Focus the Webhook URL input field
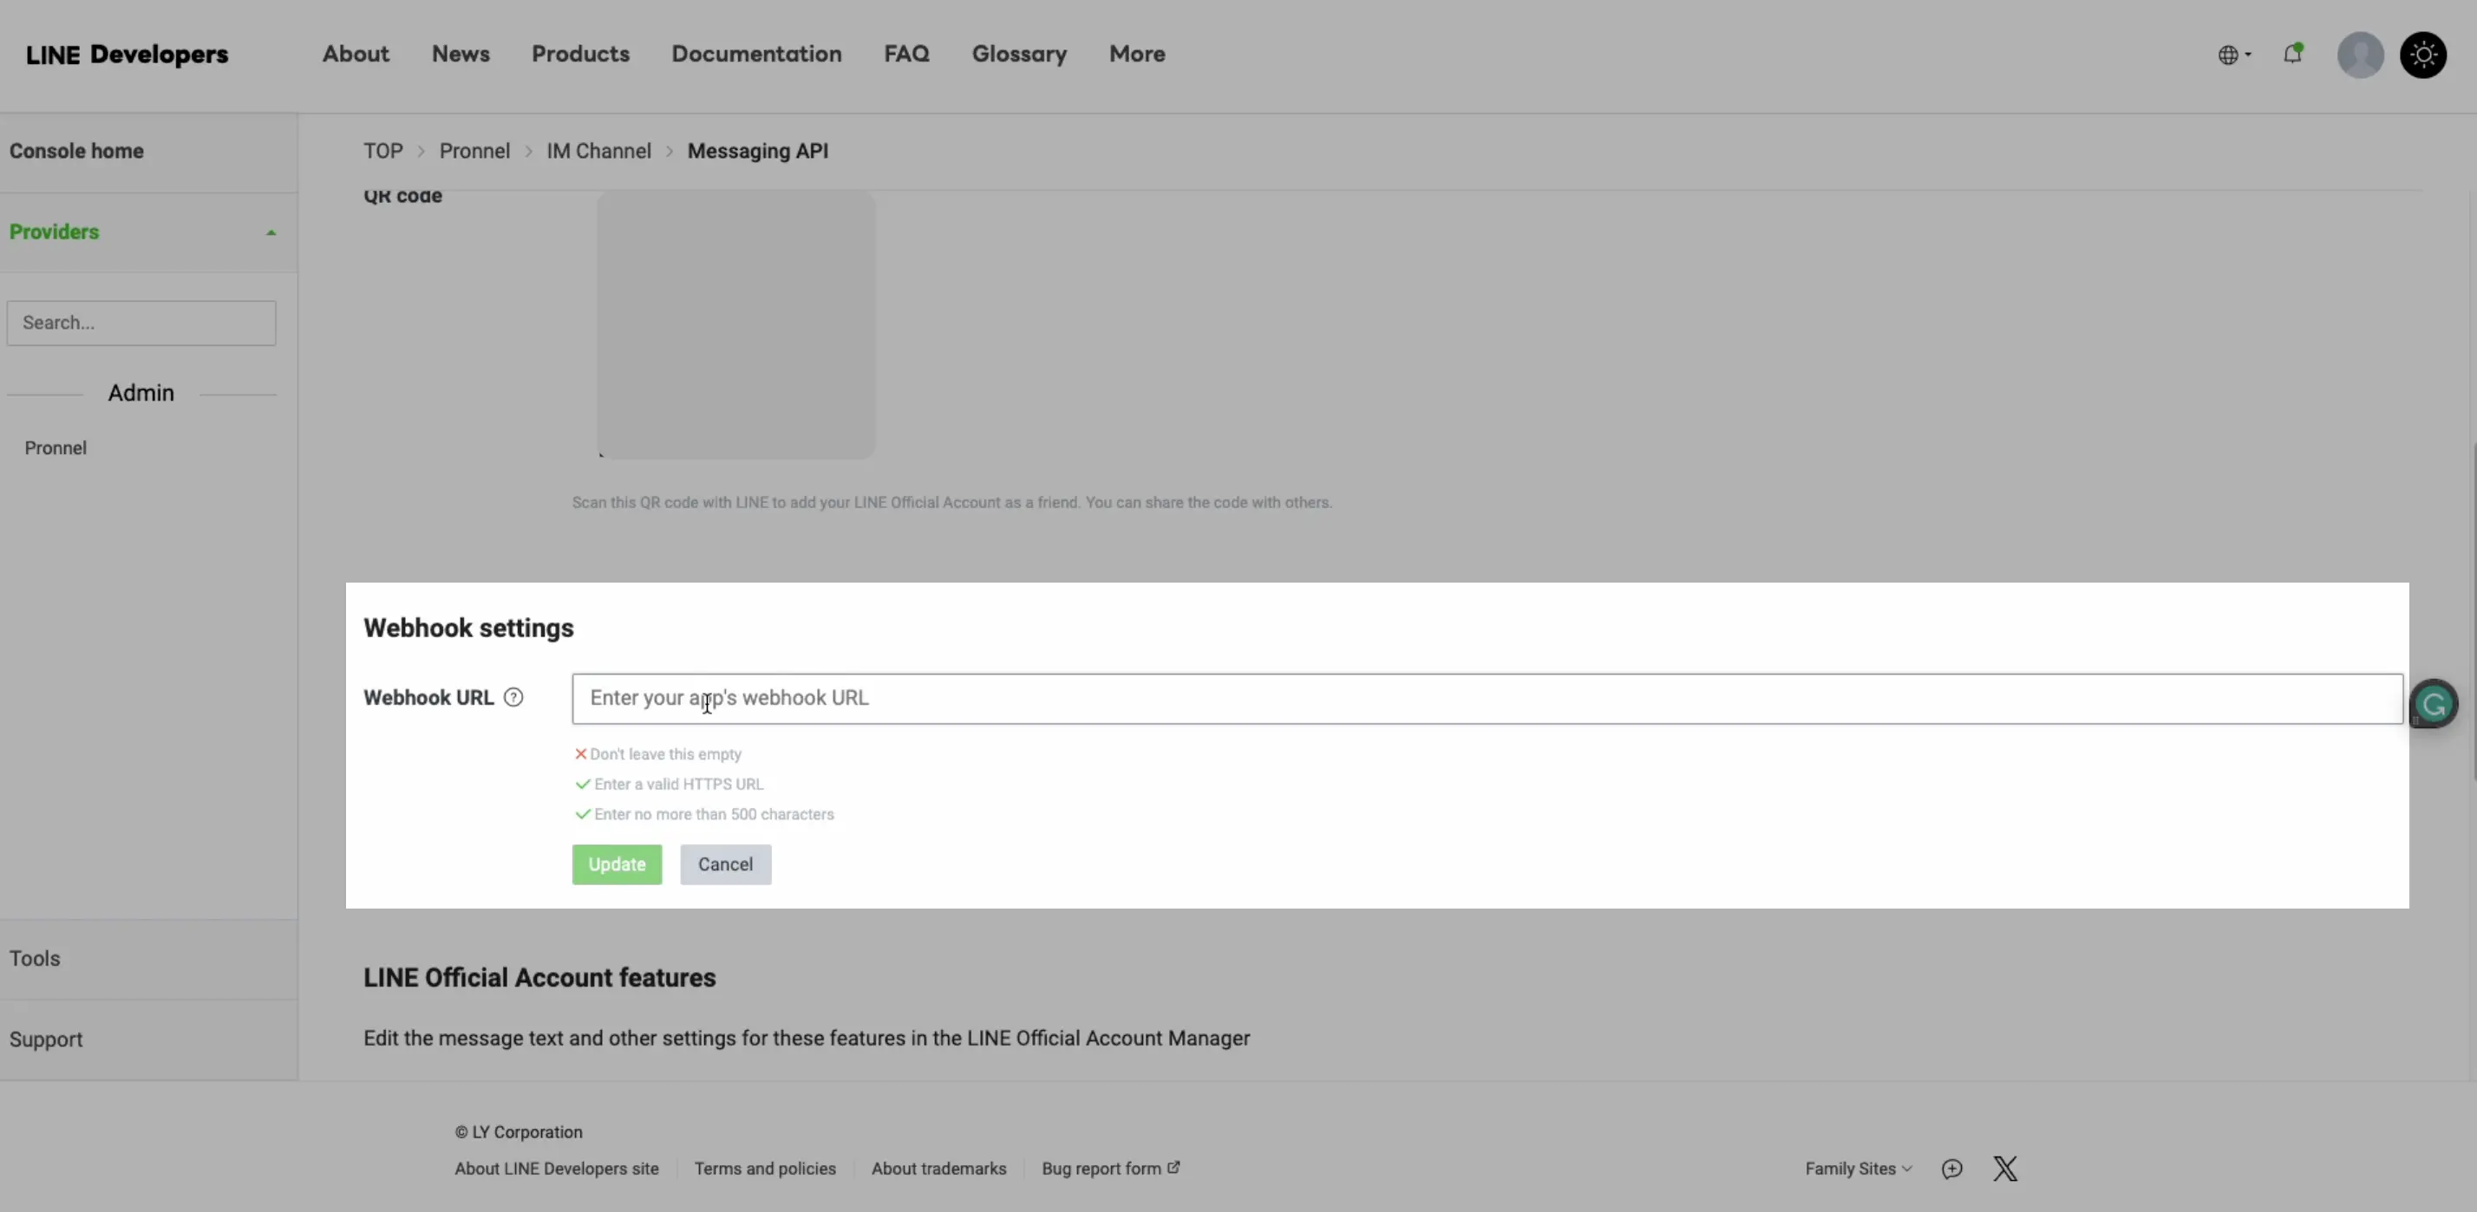 tap(1487, 699)
